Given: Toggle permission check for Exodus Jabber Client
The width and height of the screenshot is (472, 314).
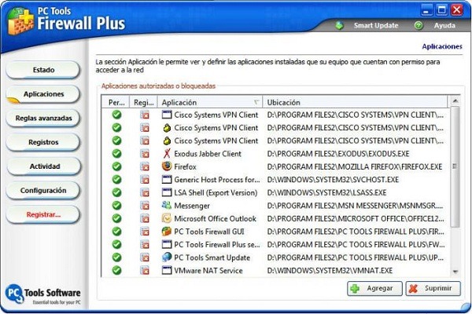Looking at the screenshot, I should 116,153.
